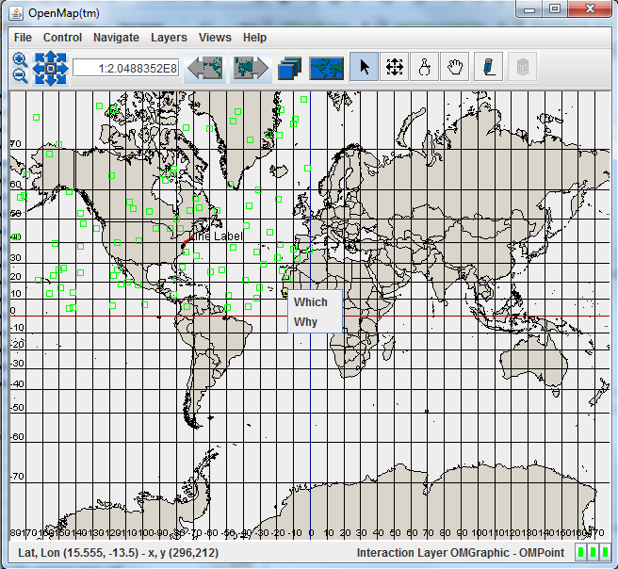The image size is (618, 569).
Task: Click the blue pan direction arrows control
Action: tap(50, 69)
